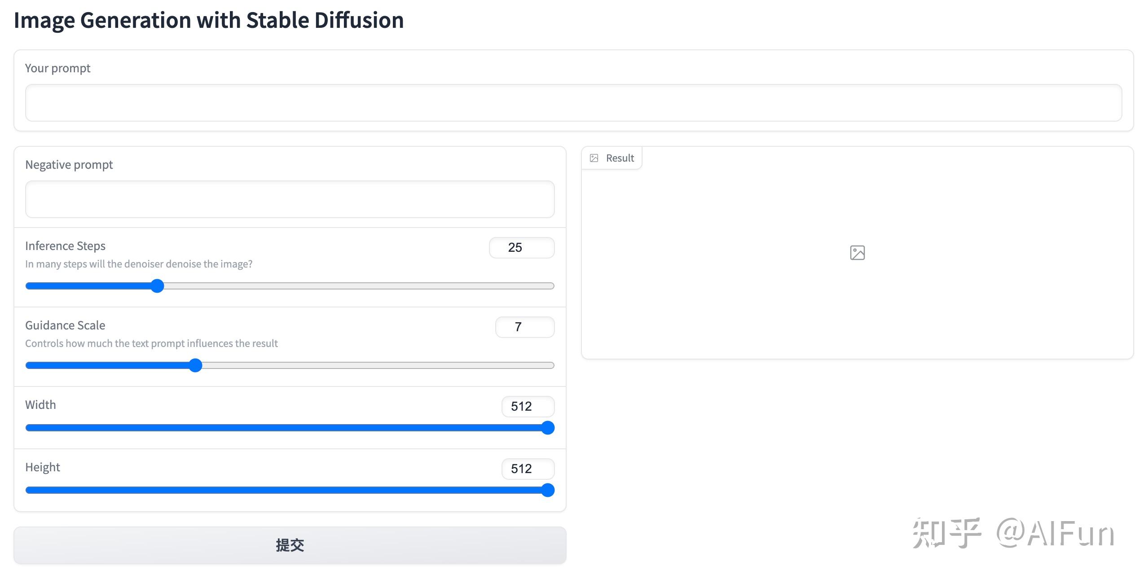Screen dimensions: 1144x579
Task: Click the Guidance Scale number box showing 7
Action: [x=524, y=327]
